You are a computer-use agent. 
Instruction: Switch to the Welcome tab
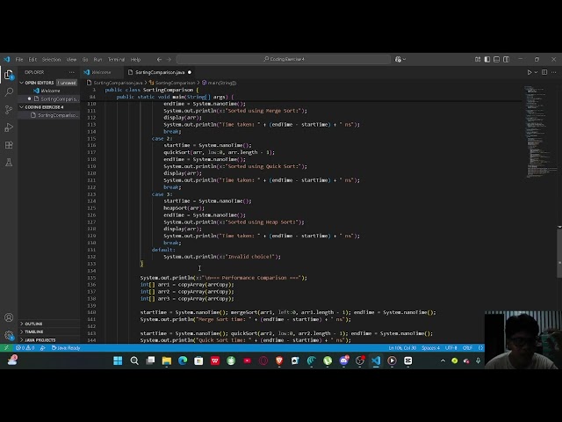(x=102, y=72)
